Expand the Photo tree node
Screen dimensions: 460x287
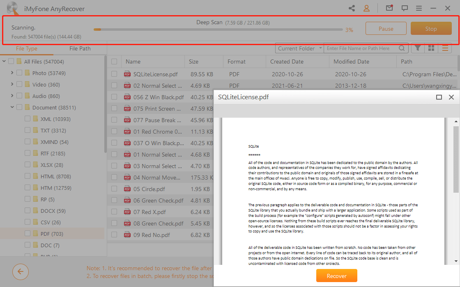[12, 73]
